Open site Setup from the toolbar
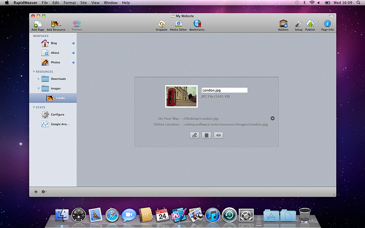 pyautogui.click(x=298, y=24)
